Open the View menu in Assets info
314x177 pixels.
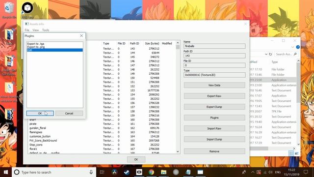(x=36, y=30)
